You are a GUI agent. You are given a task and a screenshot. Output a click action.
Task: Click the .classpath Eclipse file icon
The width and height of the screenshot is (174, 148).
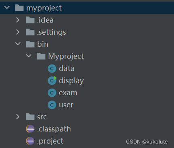coord(30,129)
